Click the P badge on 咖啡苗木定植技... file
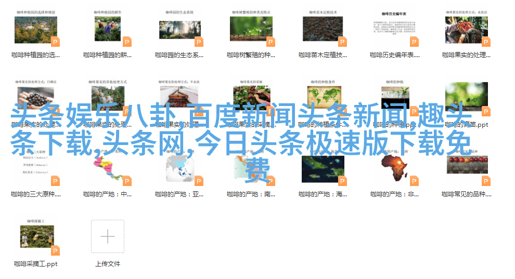The width and height of the screenshot is (515, 279). (x=343, y=42)
